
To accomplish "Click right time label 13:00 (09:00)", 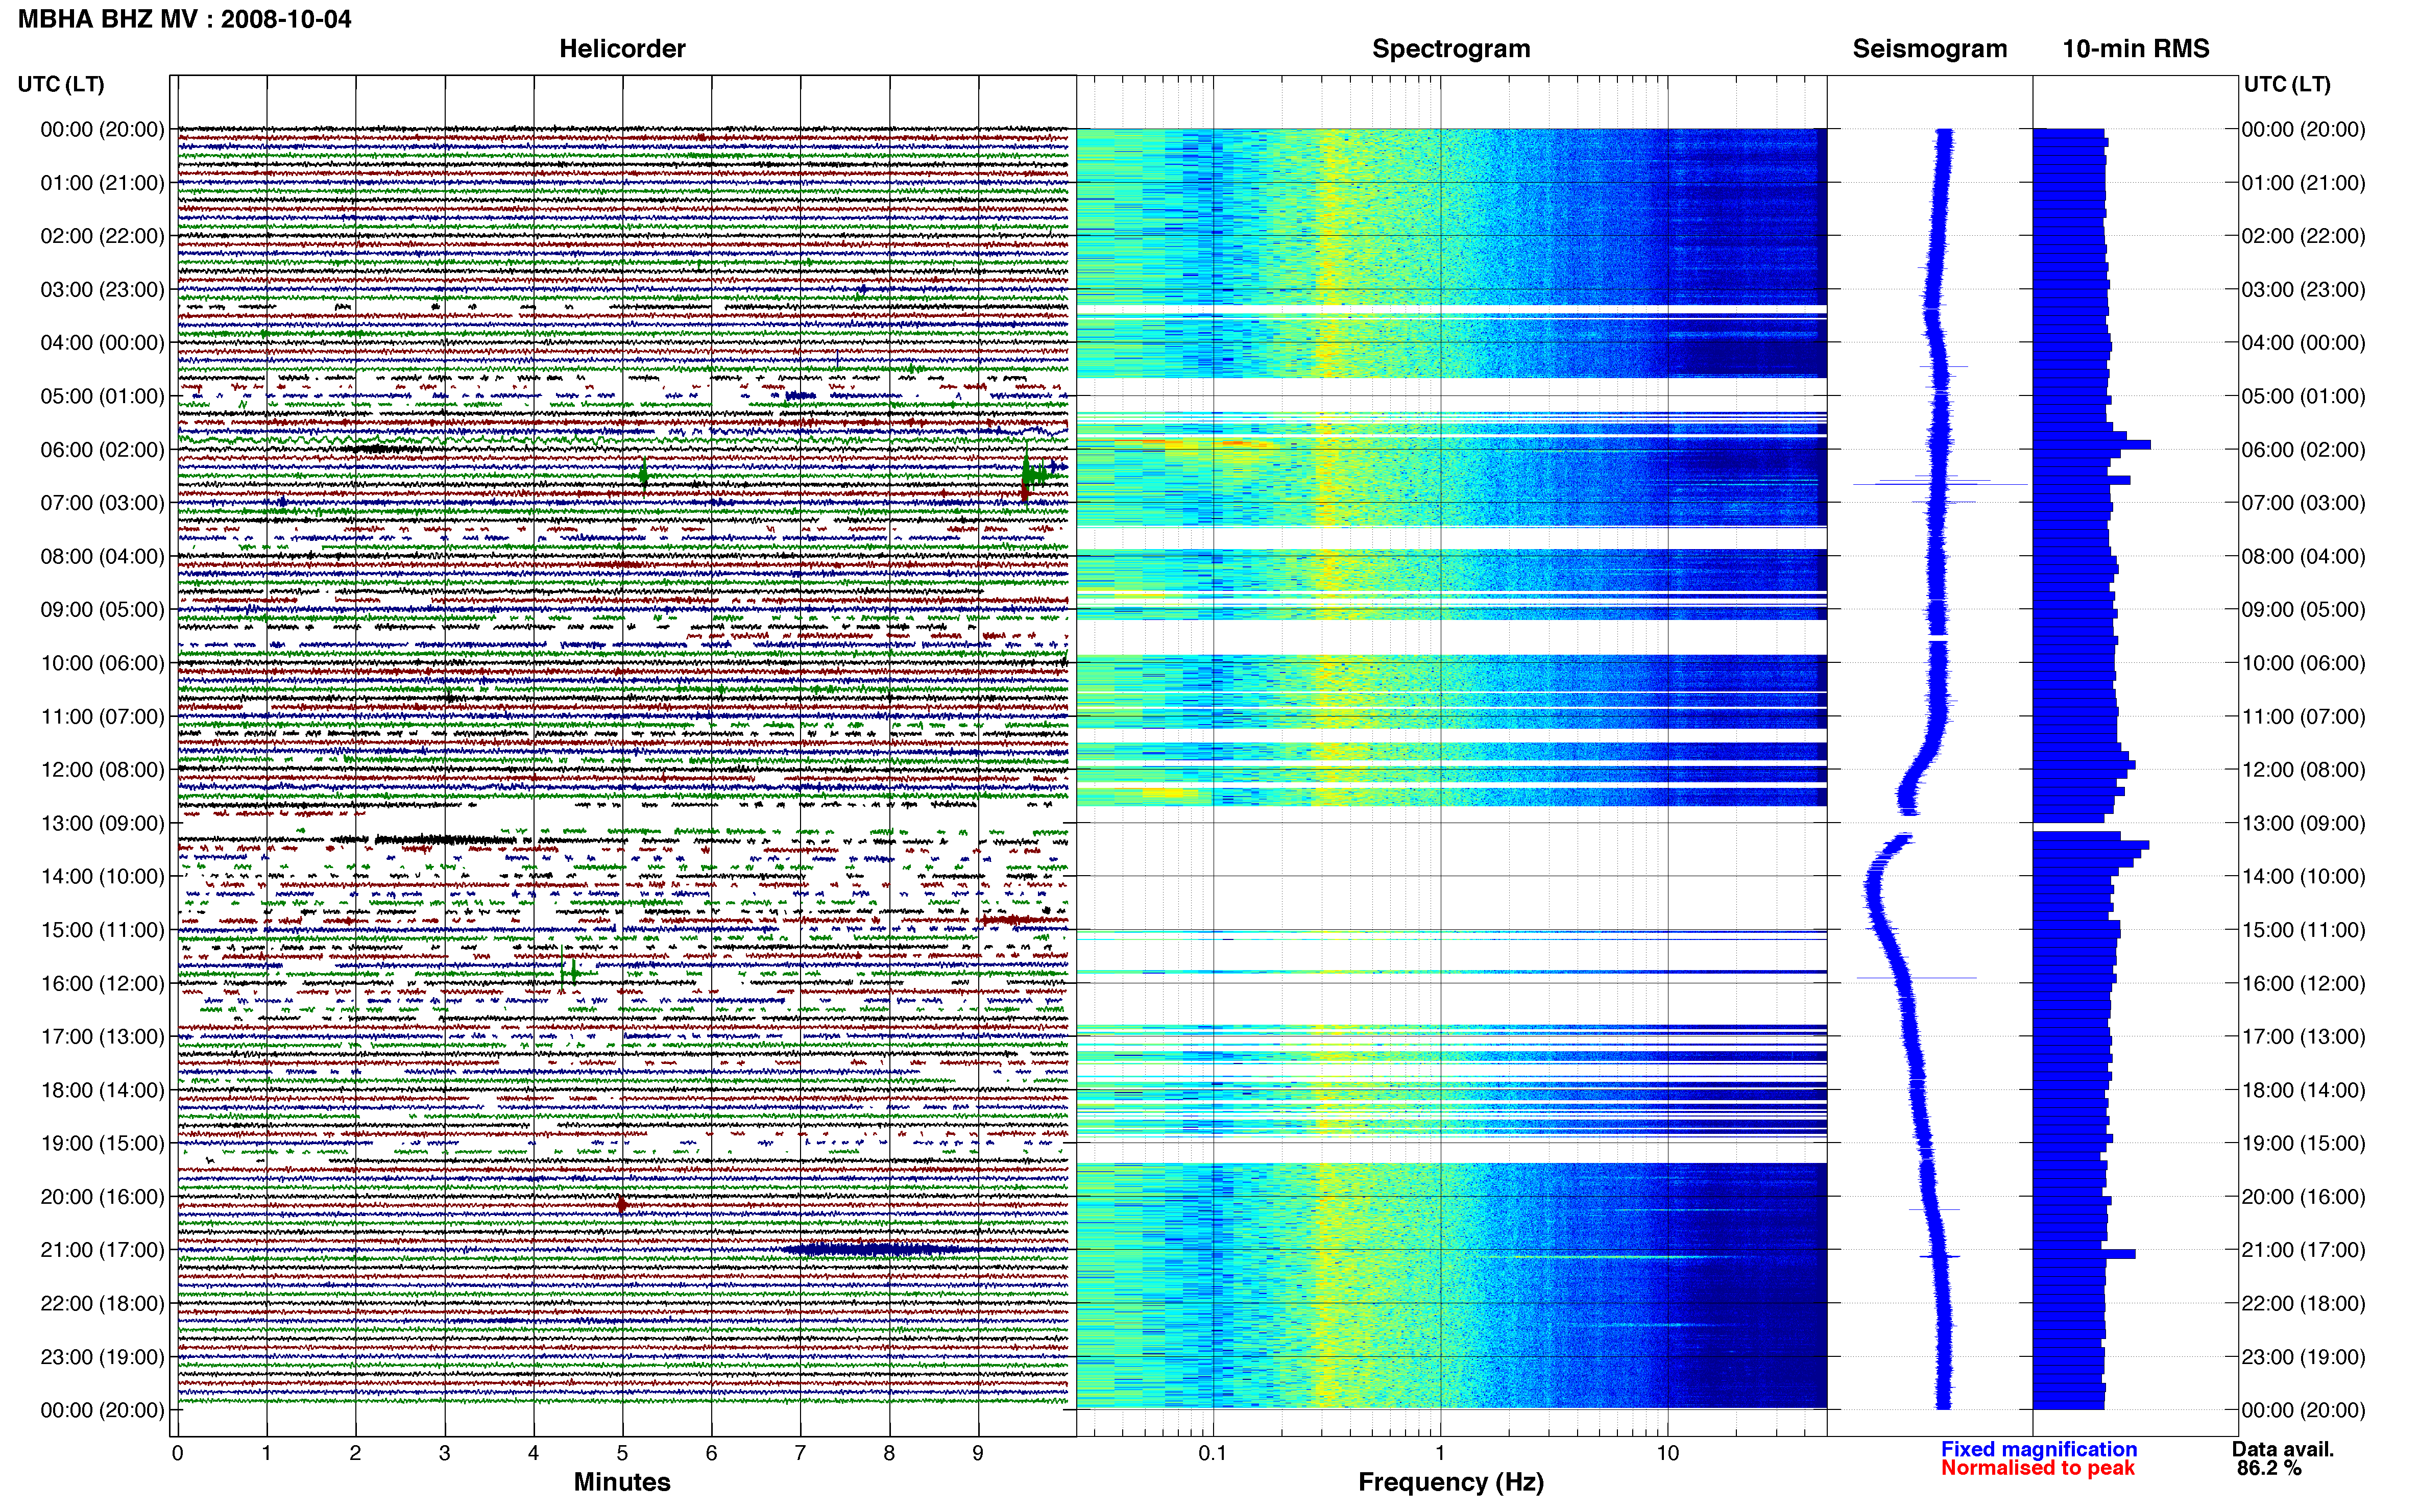I will coord(2303,823).
